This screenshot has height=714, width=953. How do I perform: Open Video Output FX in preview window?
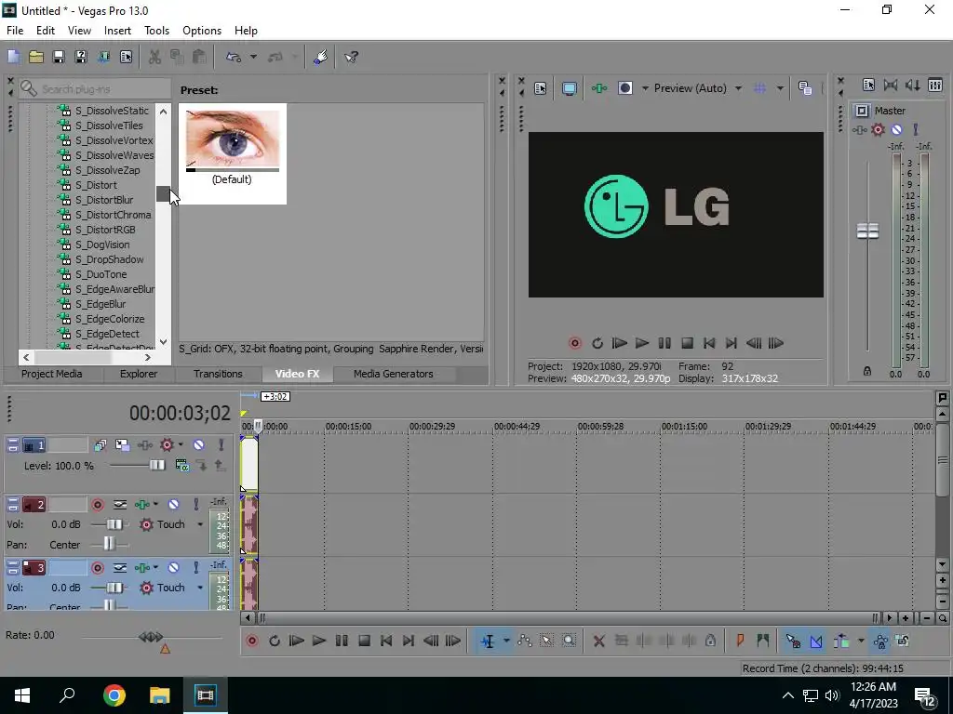click(x=598, y=88)
